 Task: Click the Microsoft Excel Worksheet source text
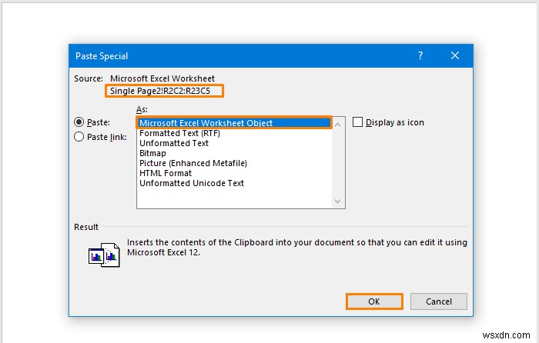(x=162, y=78)
